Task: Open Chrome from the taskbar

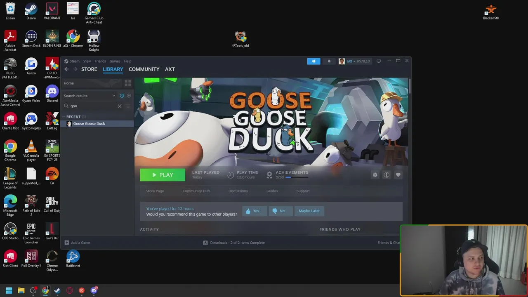Action: (x=45, y=290)
